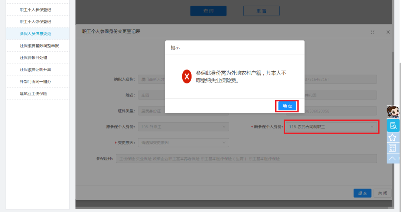
Task: Click the 提交 button
Action: (x=362, y=193)
